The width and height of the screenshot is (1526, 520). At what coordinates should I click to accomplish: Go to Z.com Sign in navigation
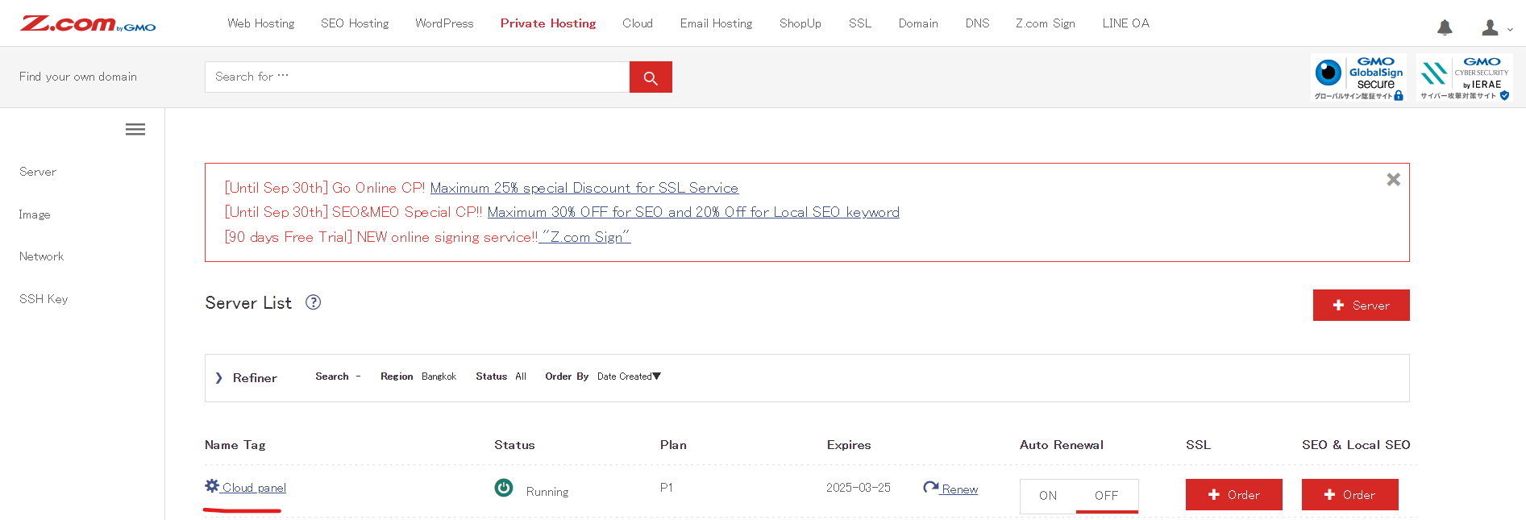[1046, 23]
